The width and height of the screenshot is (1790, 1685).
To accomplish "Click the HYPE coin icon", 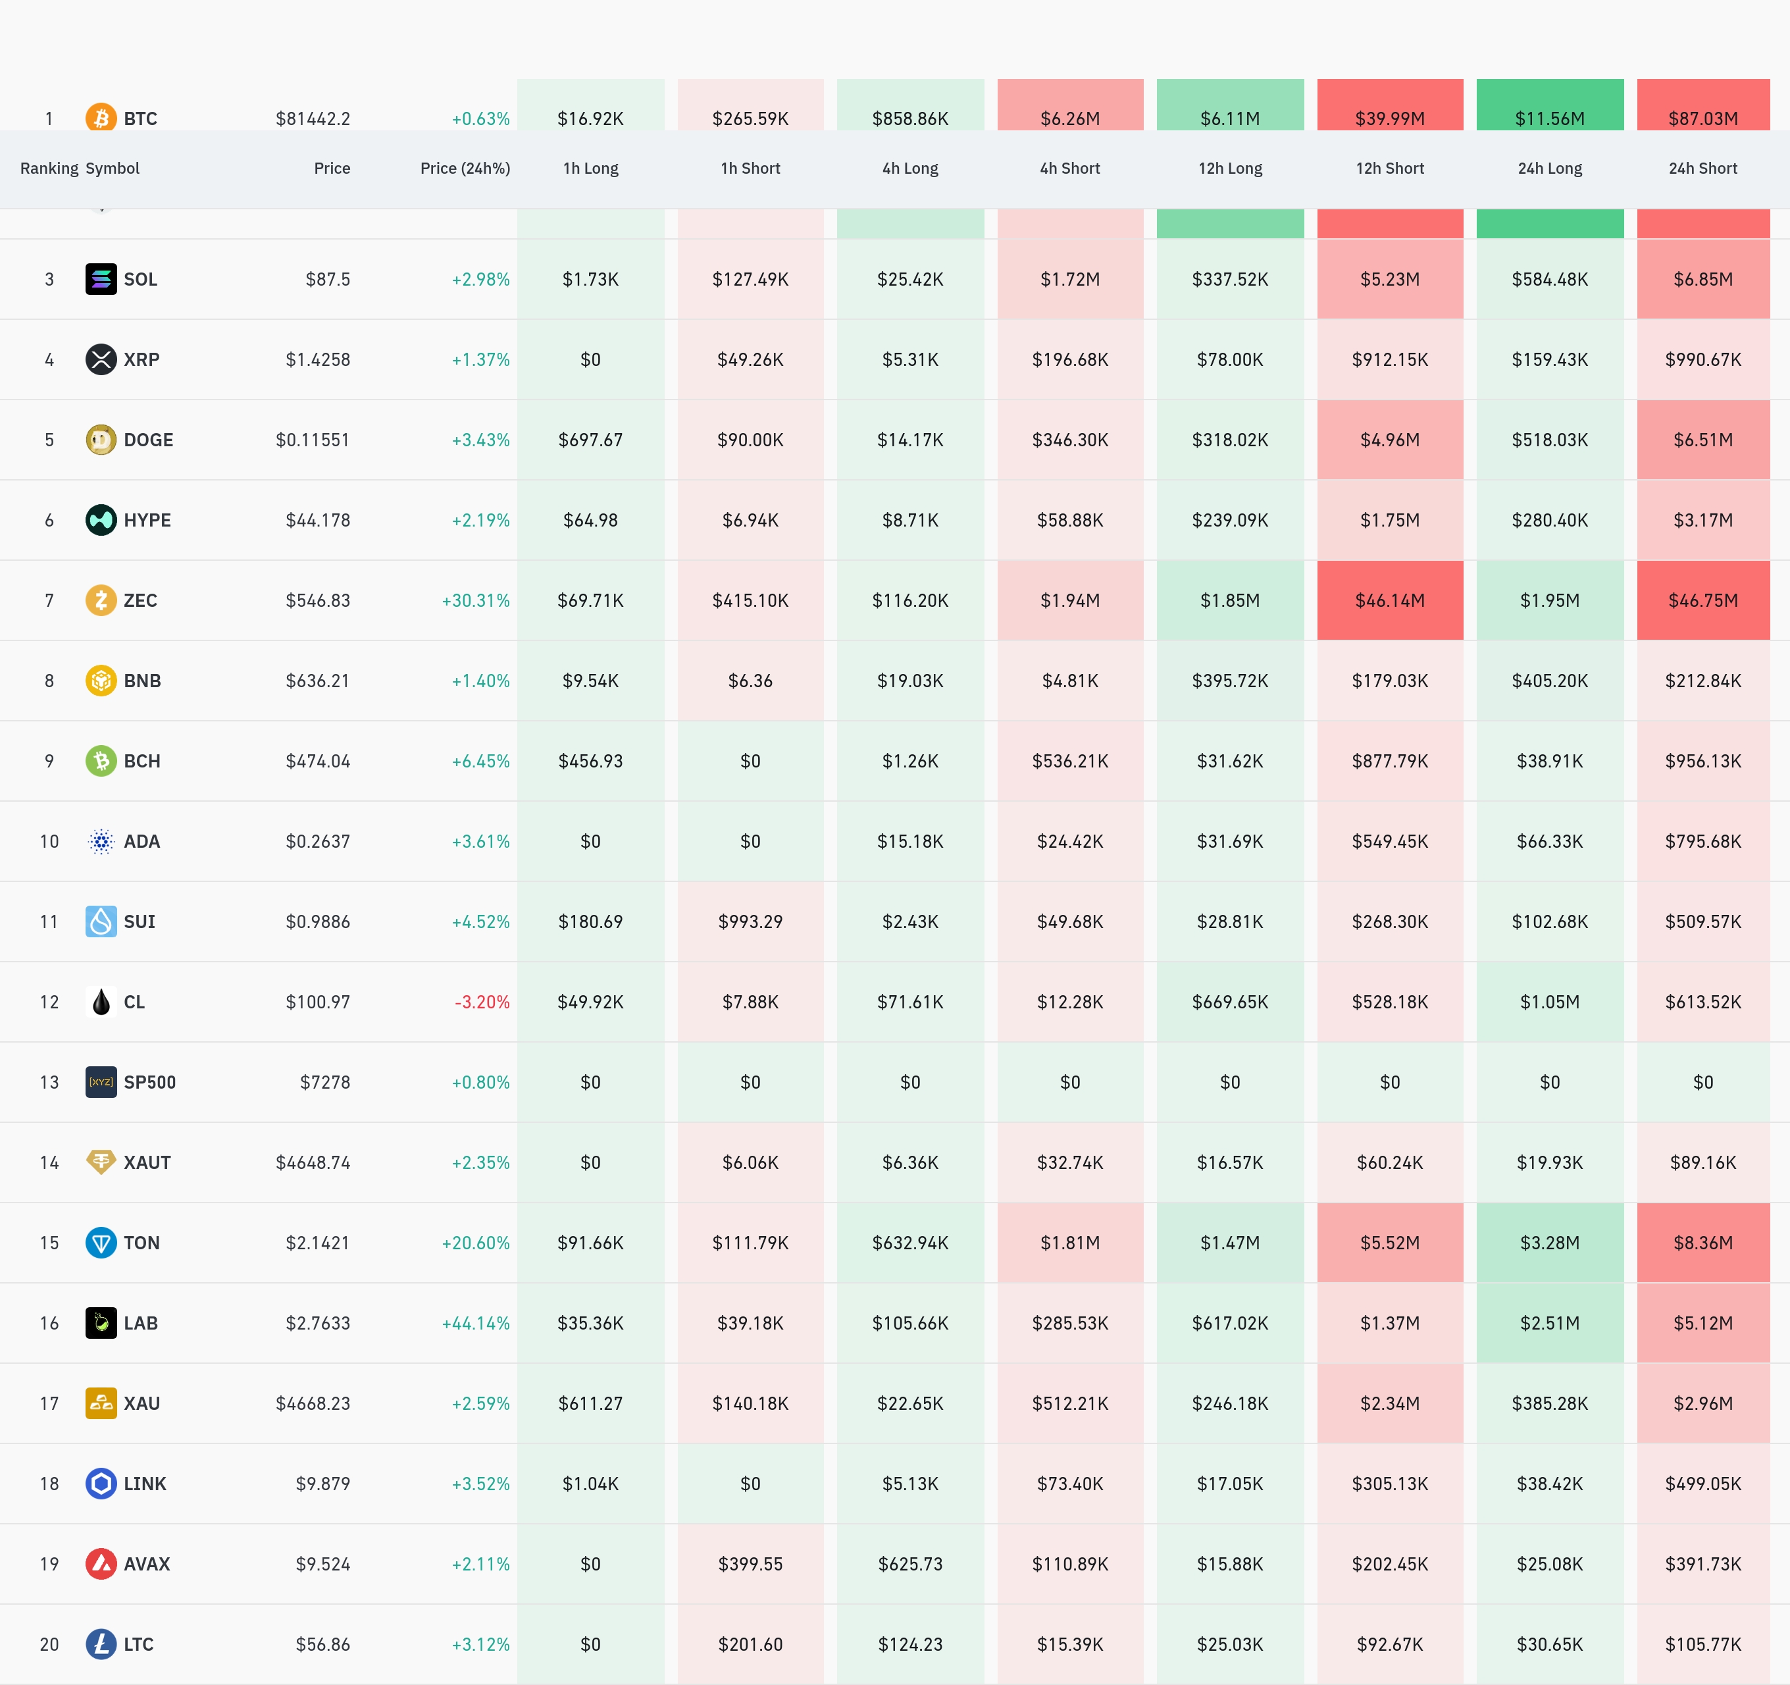I will 101,519.
